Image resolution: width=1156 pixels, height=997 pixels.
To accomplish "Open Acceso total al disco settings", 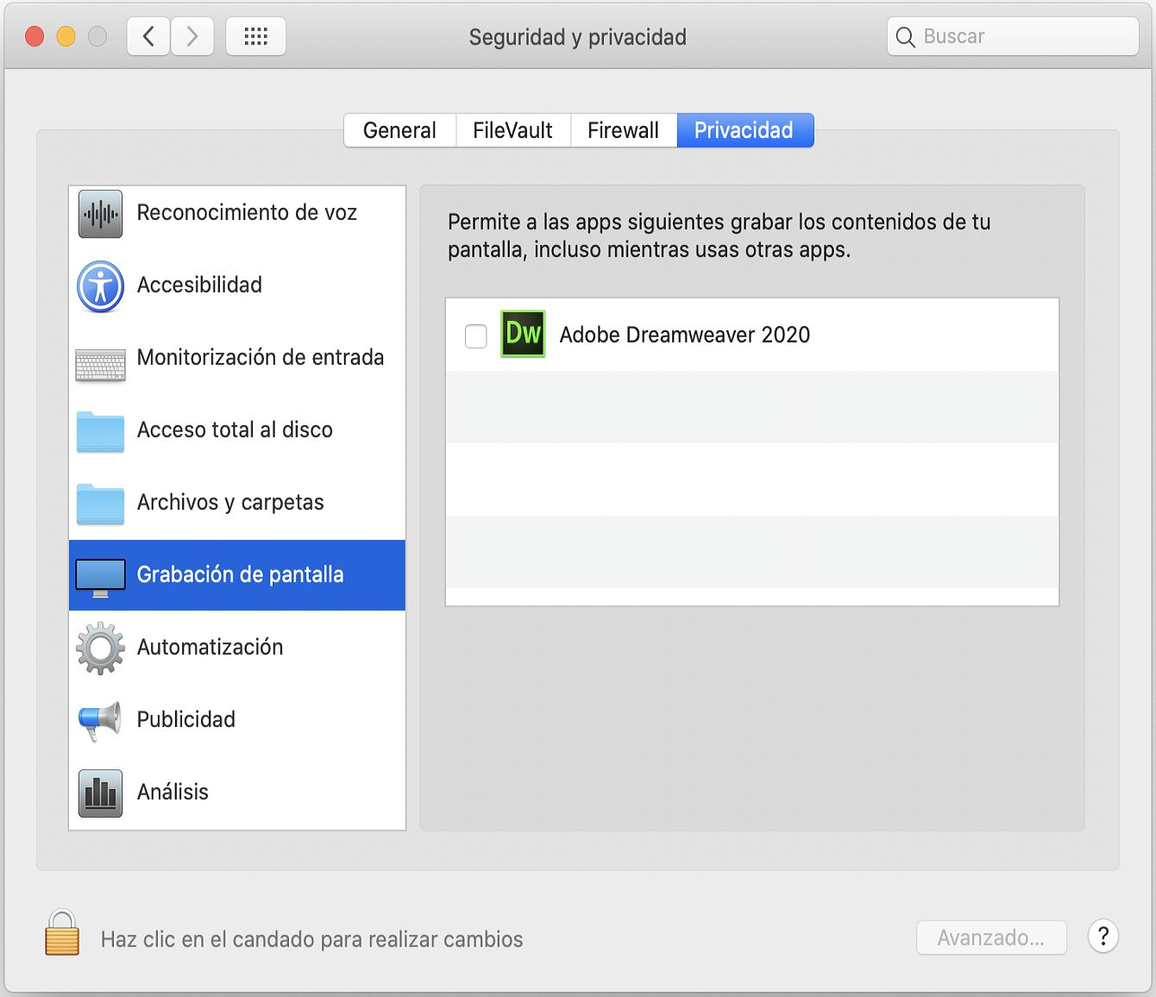I will coord(235,430).
